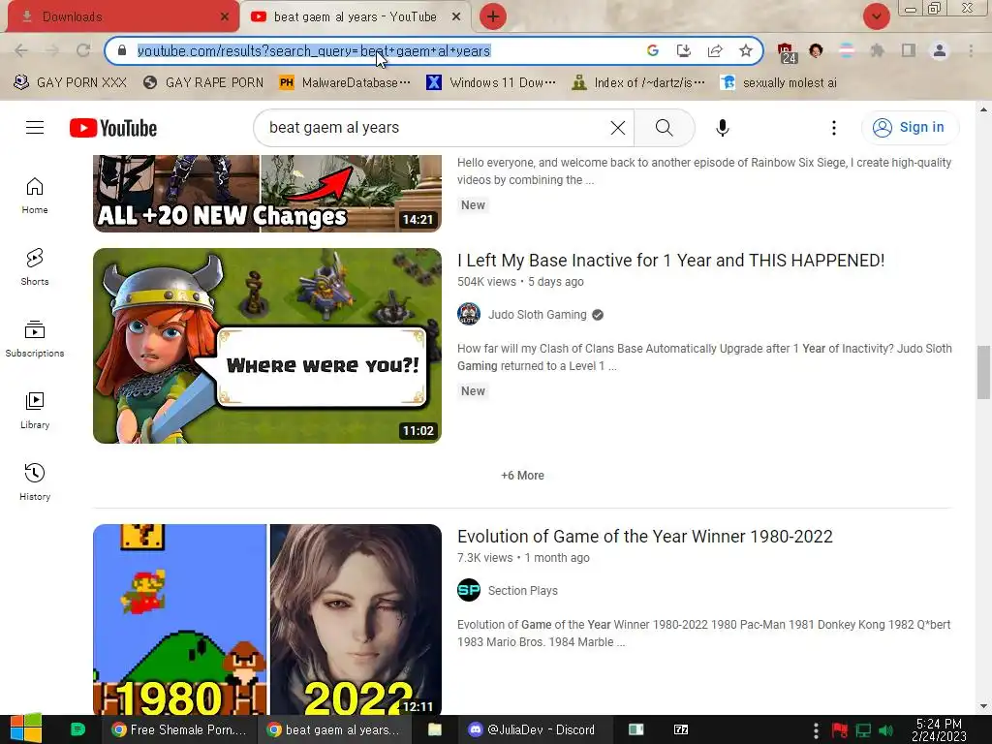Go to Home in sidebar
Viewport: 992px width, 744px height.
coord(35,196)
